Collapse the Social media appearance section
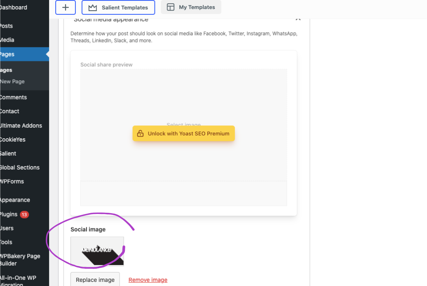Image resolution: width=427 pixels, height=286 pixels. coord(298,19)
